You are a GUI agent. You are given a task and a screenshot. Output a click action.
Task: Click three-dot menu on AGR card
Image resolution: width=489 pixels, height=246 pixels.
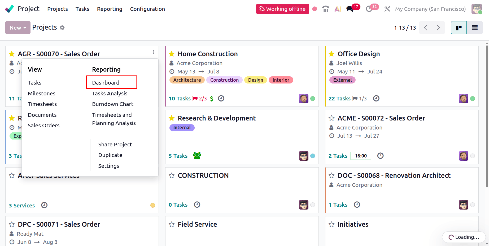[x=154, y=52]
